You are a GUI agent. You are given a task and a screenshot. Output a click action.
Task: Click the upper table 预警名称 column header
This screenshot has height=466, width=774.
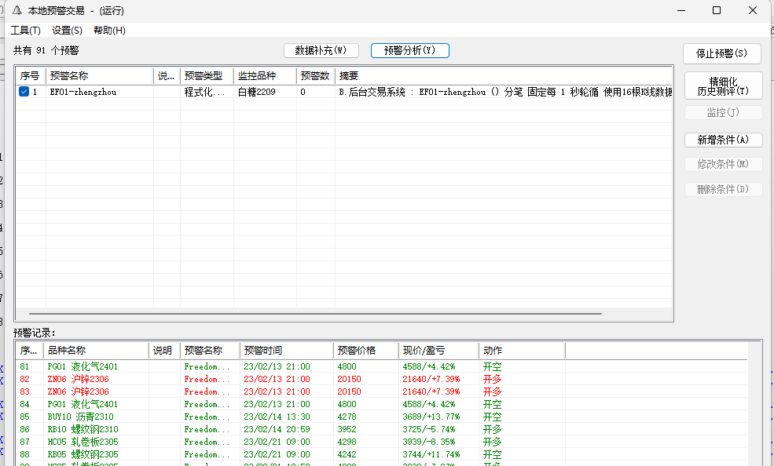[100, 76]
